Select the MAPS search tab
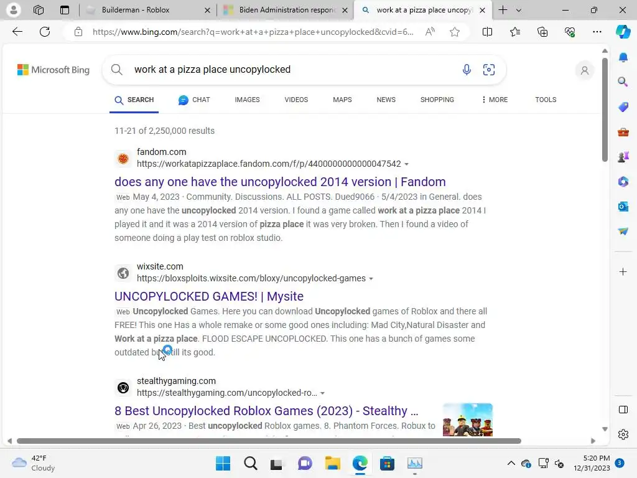This screenshot has width=637, height=478. (x=343, y=100)
